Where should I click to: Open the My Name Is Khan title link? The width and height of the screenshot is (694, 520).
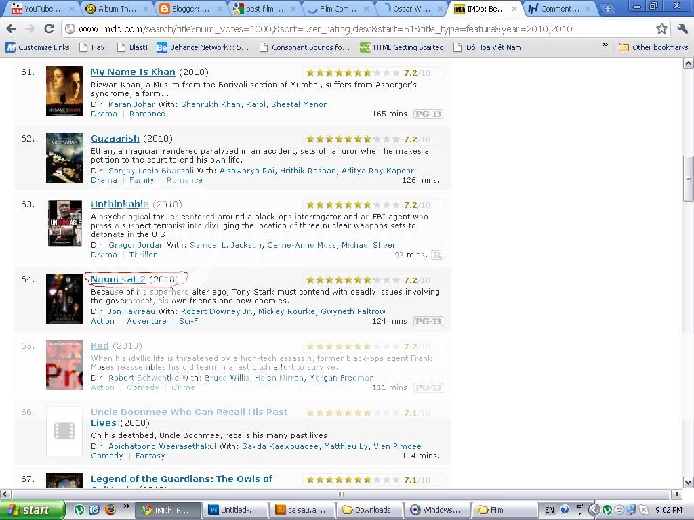pos(133,72)
